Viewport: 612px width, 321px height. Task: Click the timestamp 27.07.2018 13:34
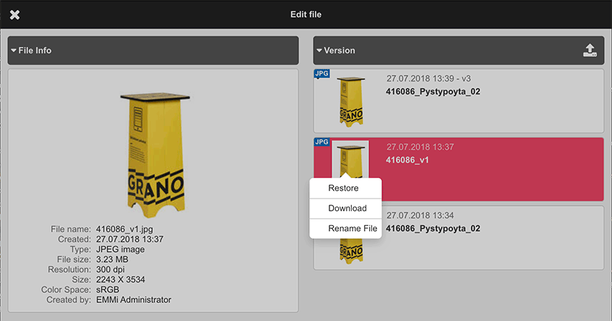(420, 215)
